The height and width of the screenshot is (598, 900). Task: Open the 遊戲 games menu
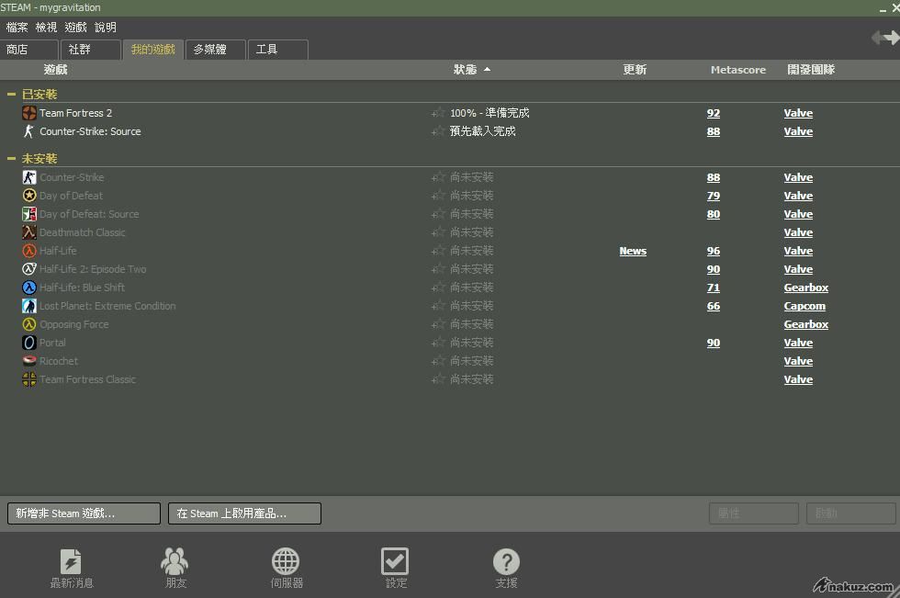[x=75, y=27]
